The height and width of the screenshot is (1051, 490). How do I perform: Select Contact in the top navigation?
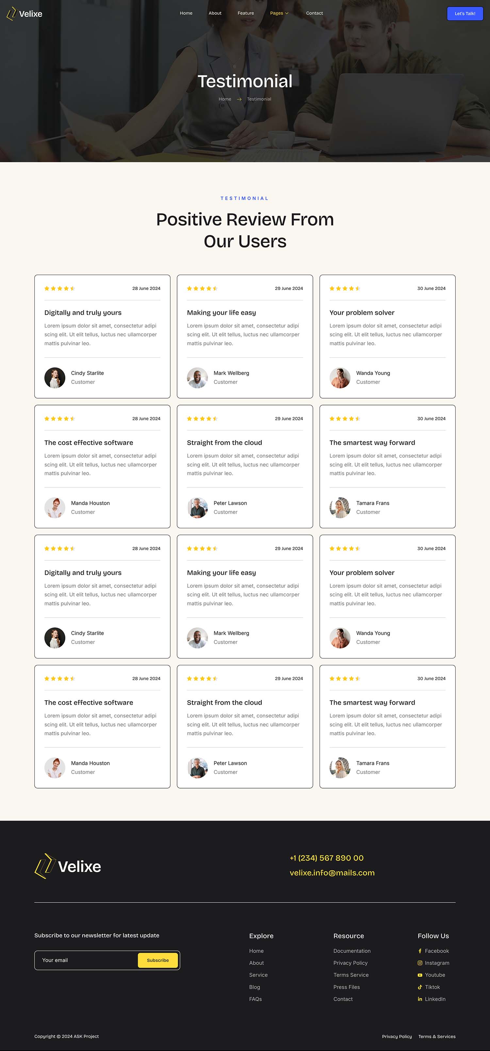click(x=314, y=13)
